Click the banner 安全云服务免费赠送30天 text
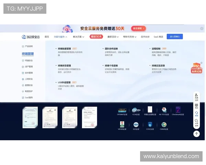 pos(102,29)
